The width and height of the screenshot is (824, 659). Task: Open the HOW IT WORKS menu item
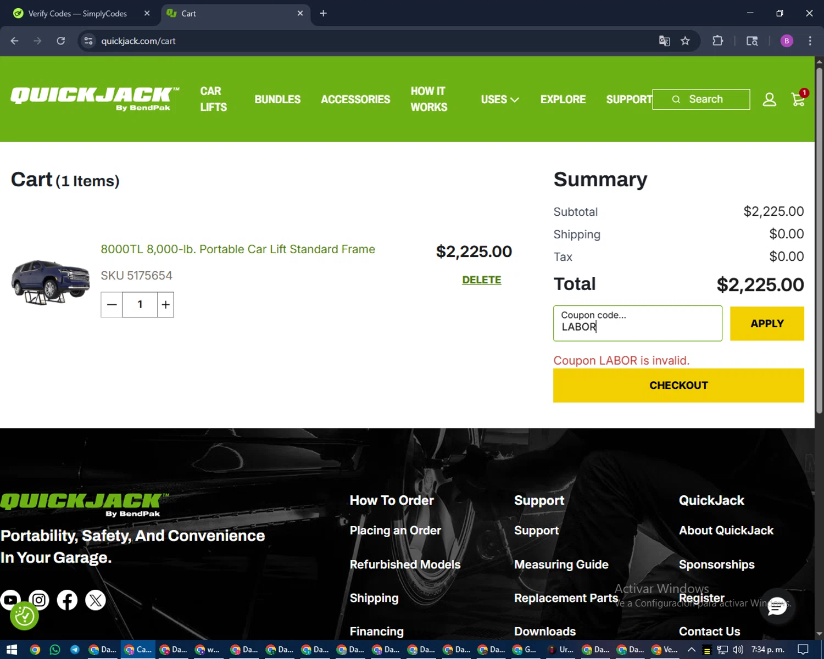pyautogui.click(x=429, y=99)
